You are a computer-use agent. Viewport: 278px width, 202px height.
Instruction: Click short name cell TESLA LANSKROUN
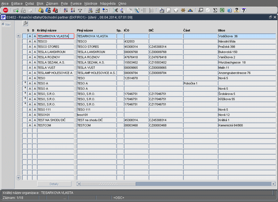click(x=56, y=52)
